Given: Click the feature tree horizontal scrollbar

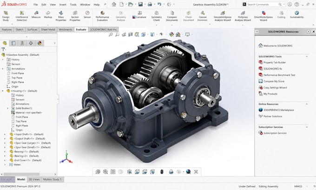Looking at the screenshot, I should click(21, 174).
